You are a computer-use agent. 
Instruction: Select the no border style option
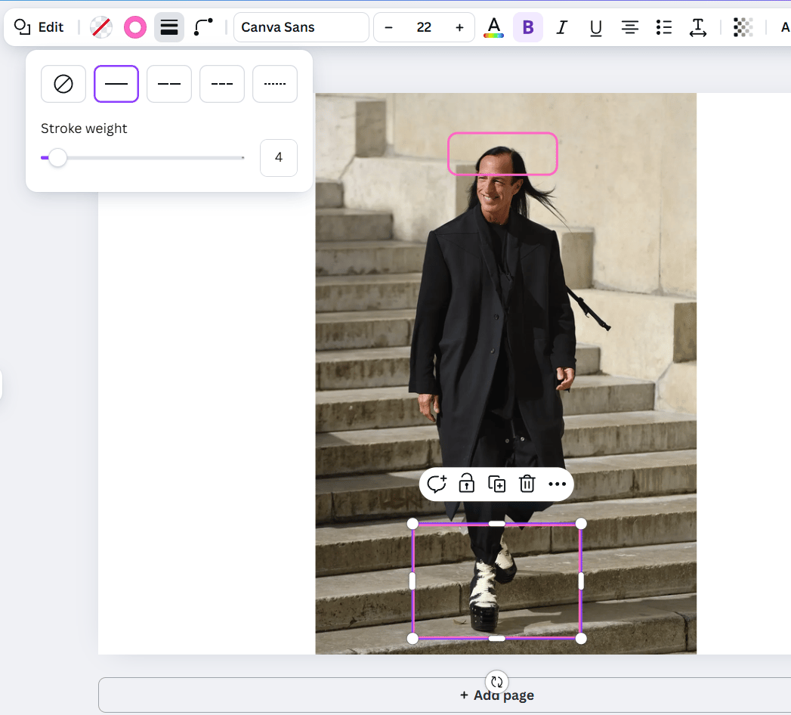point(63,83)
